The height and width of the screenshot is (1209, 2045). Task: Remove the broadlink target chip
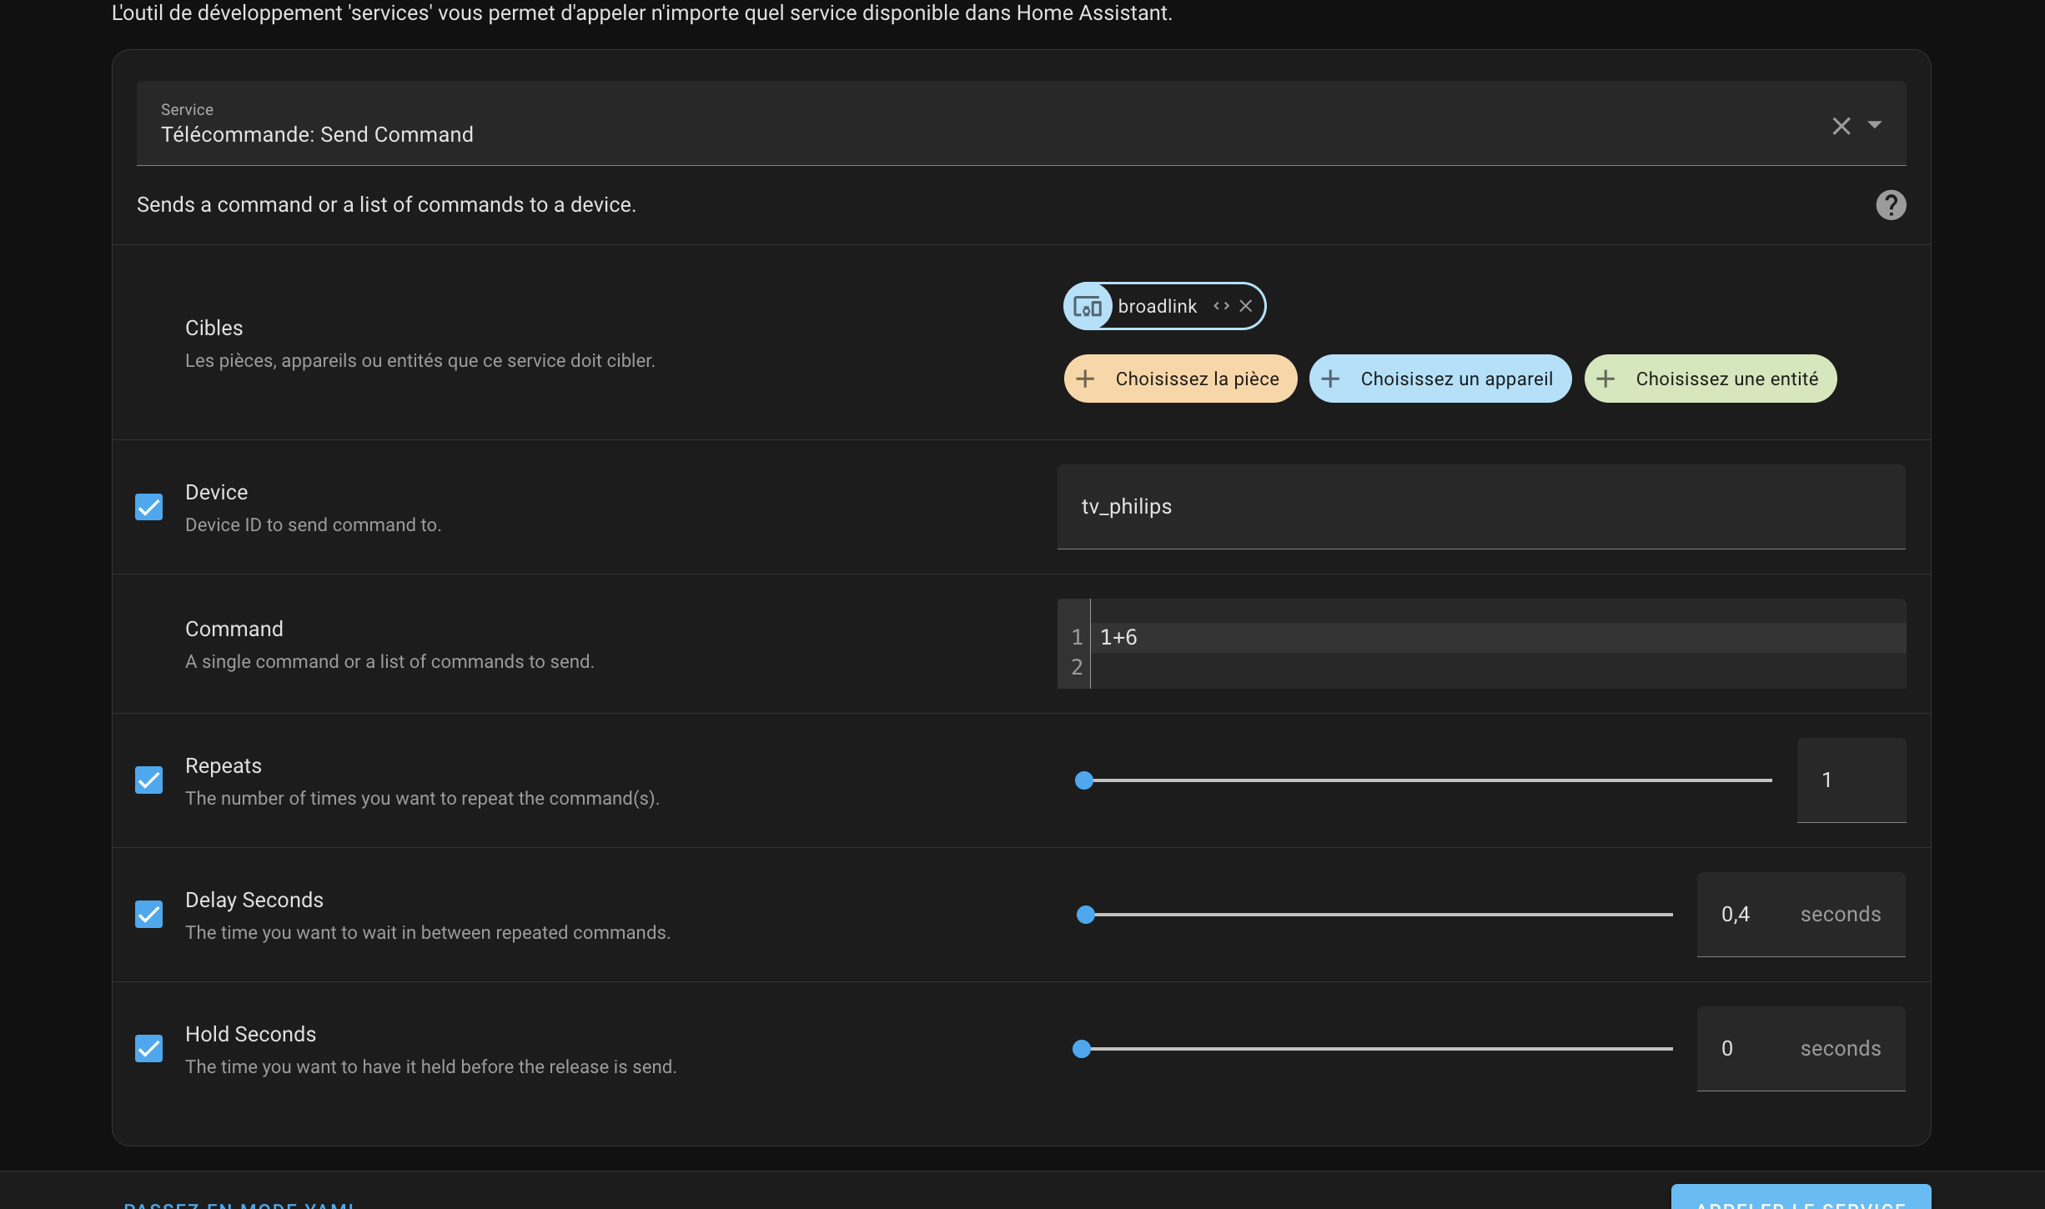[1246, 306]
